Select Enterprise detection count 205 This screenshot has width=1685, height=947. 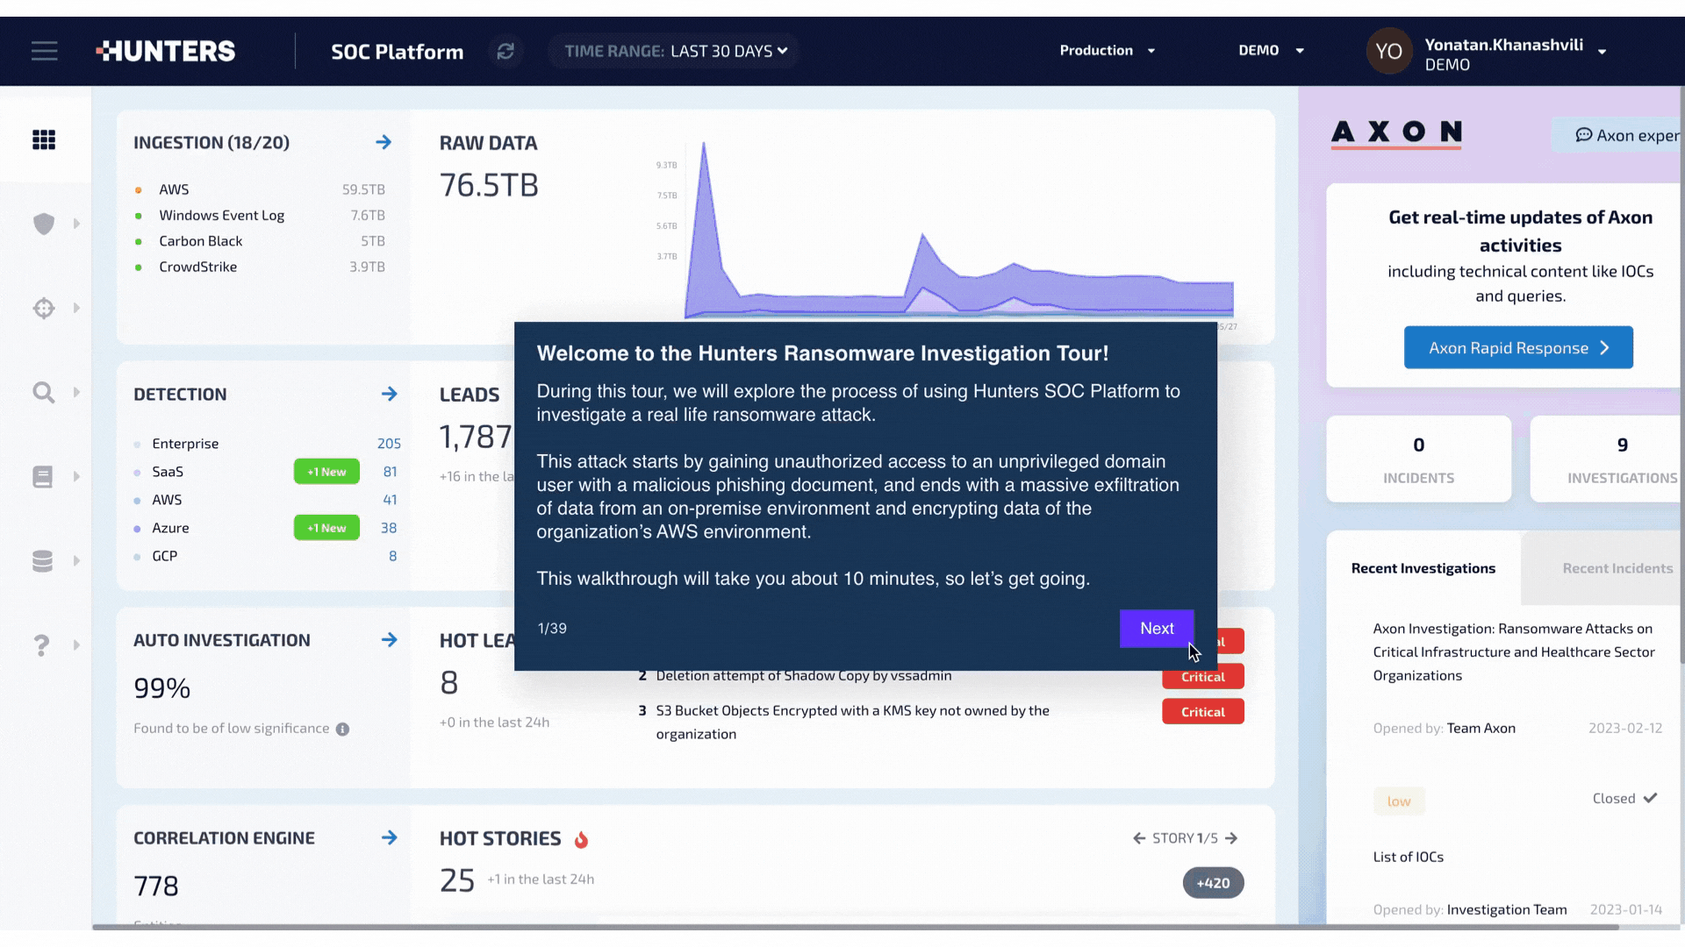(389, 444)
